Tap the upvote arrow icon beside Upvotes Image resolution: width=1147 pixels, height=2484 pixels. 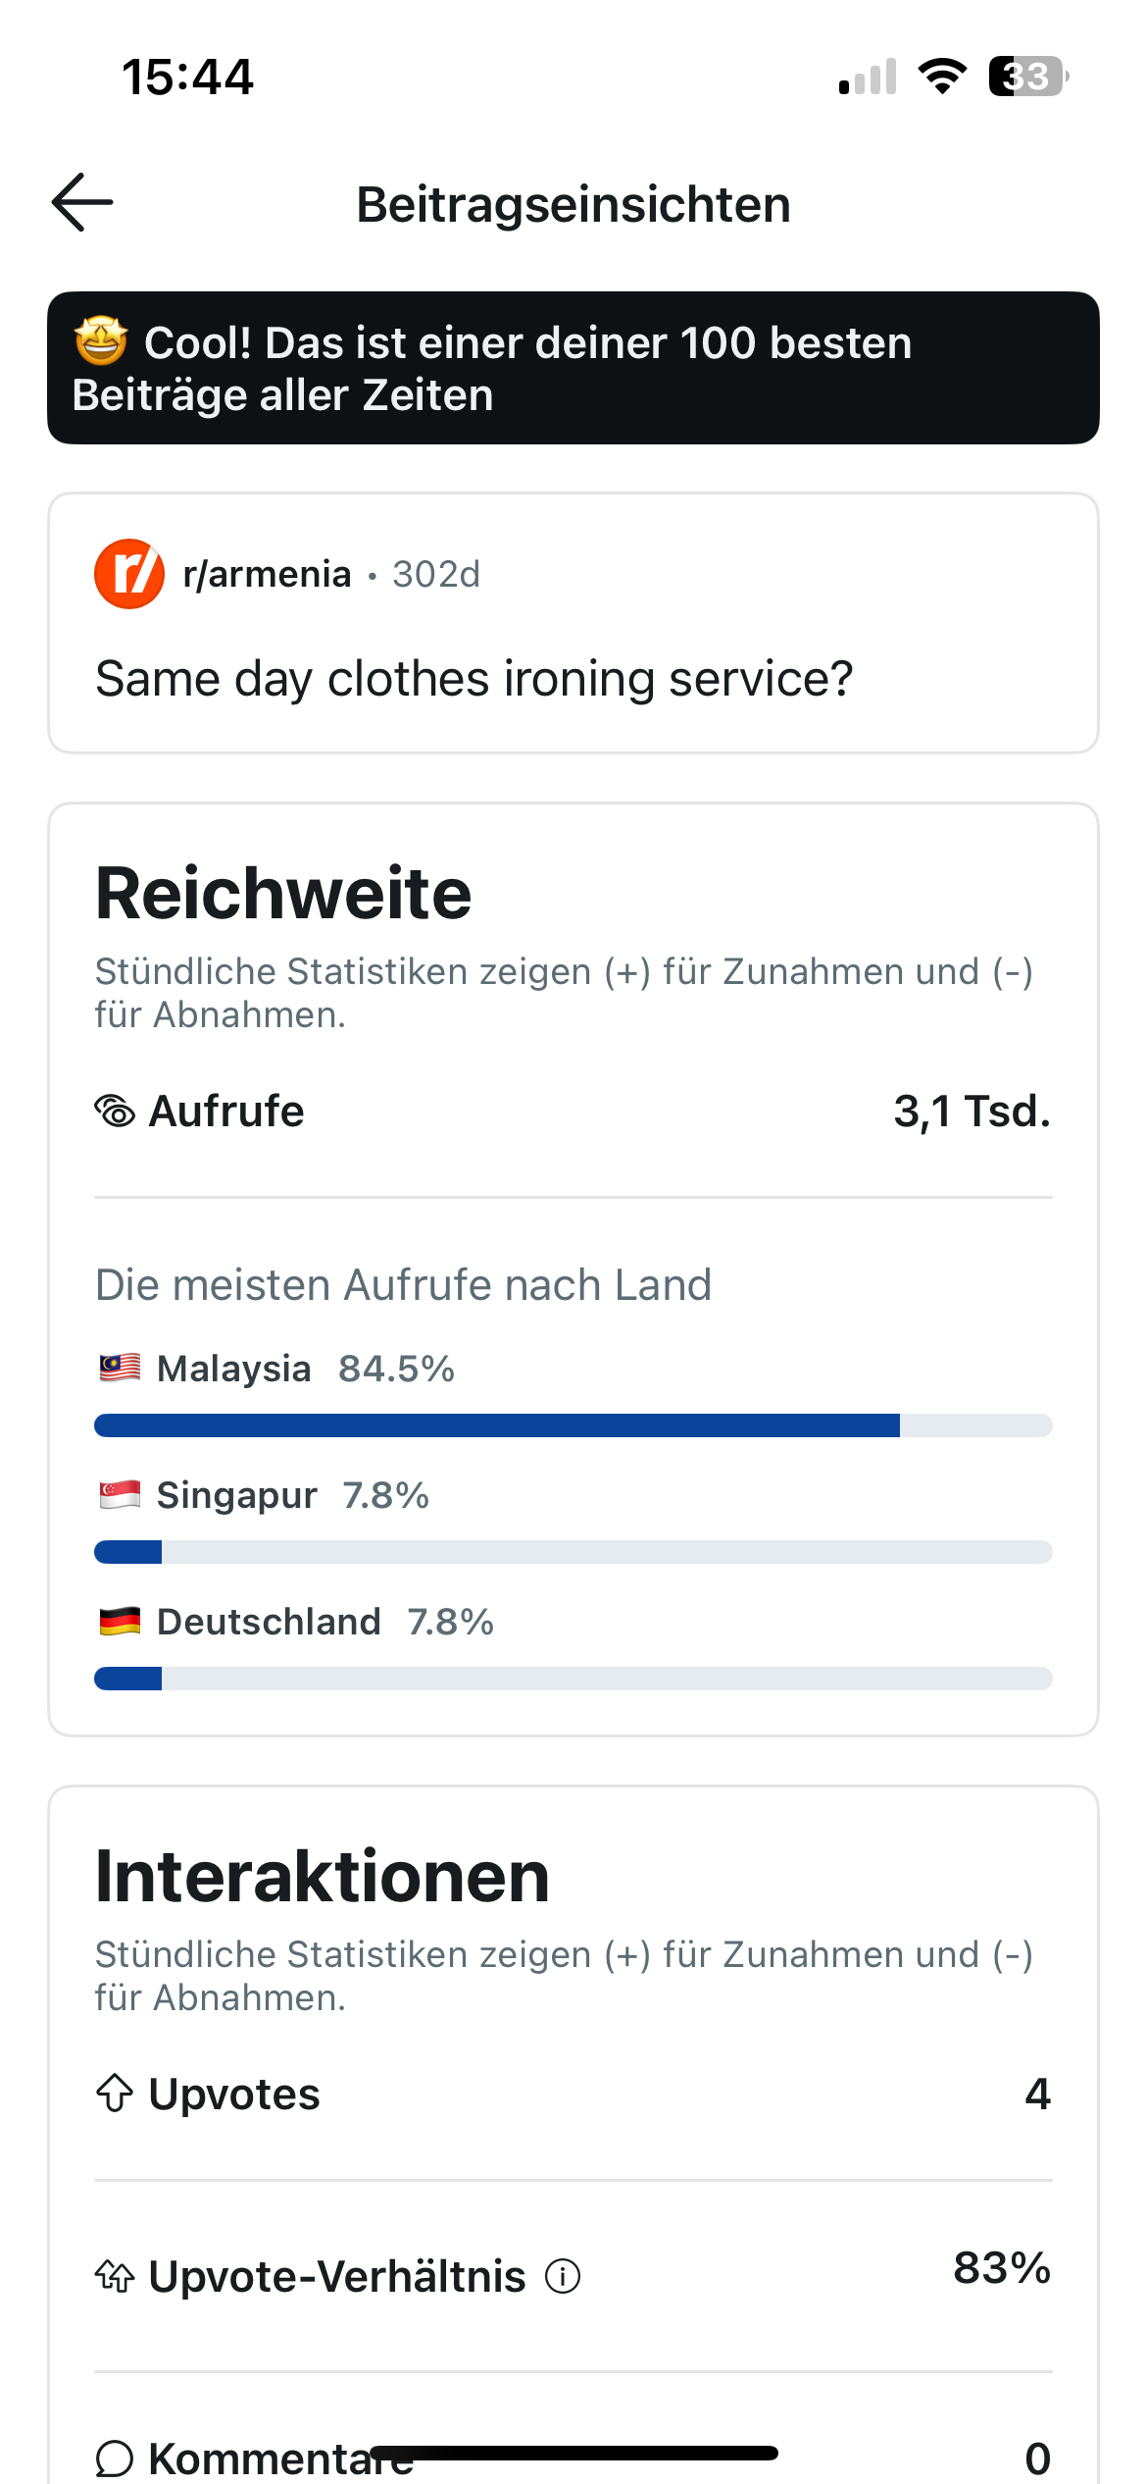tap(115, 2094)
